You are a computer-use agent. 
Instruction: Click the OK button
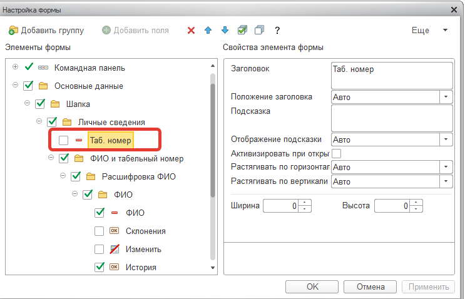[x=312, y=287]
